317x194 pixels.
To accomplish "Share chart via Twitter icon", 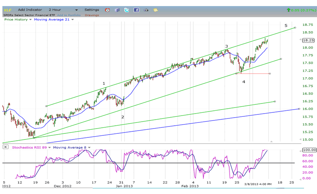I will coord(127,10).
